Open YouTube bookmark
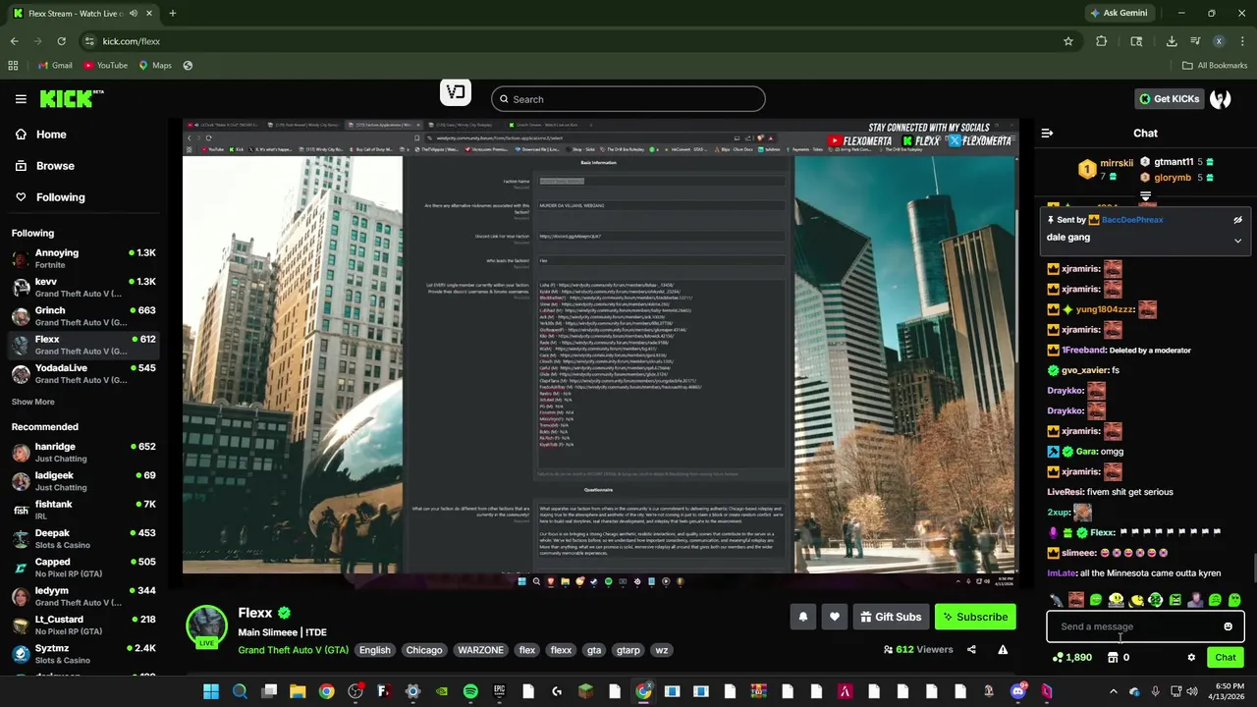The image size is (1257, 707). click(x=105, y=66)
